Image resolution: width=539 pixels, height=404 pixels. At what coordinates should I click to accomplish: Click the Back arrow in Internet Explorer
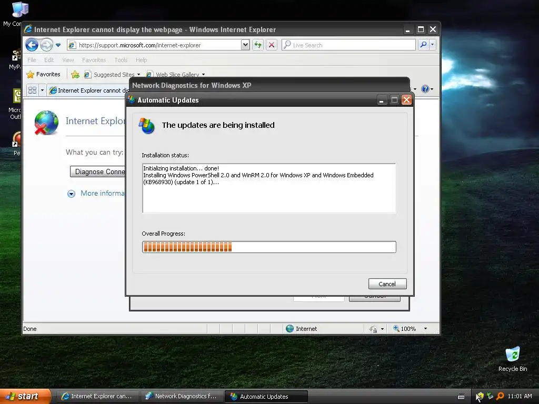click(x=32, y=45)
